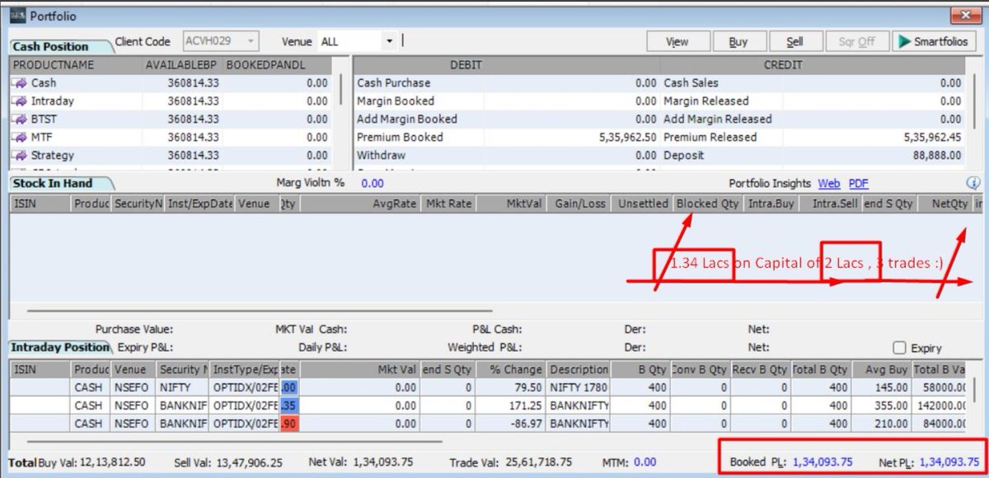Select the BTST product icon
This screenshot has height=478, width=989.
click(19, 119)
